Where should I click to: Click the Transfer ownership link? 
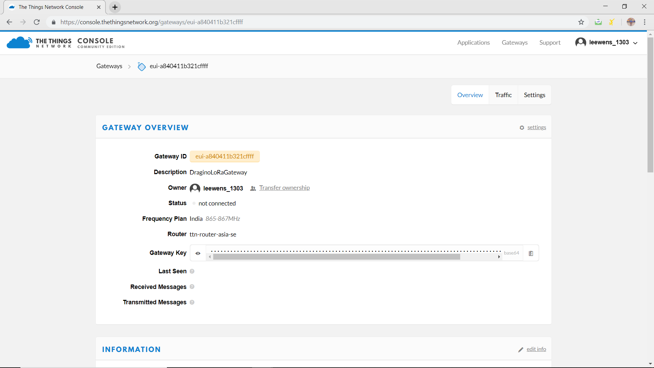click(x=284, y=188)
